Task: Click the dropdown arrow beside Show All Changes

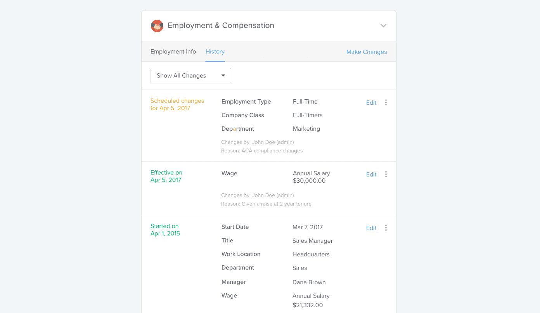Action: pyautogui.click(x=223, y=76)
